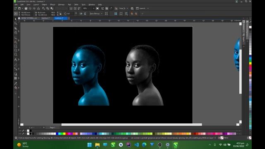Screen dimensions: 265x149
Task: Pick the white swatch in bottom palette
Action: 55,134
